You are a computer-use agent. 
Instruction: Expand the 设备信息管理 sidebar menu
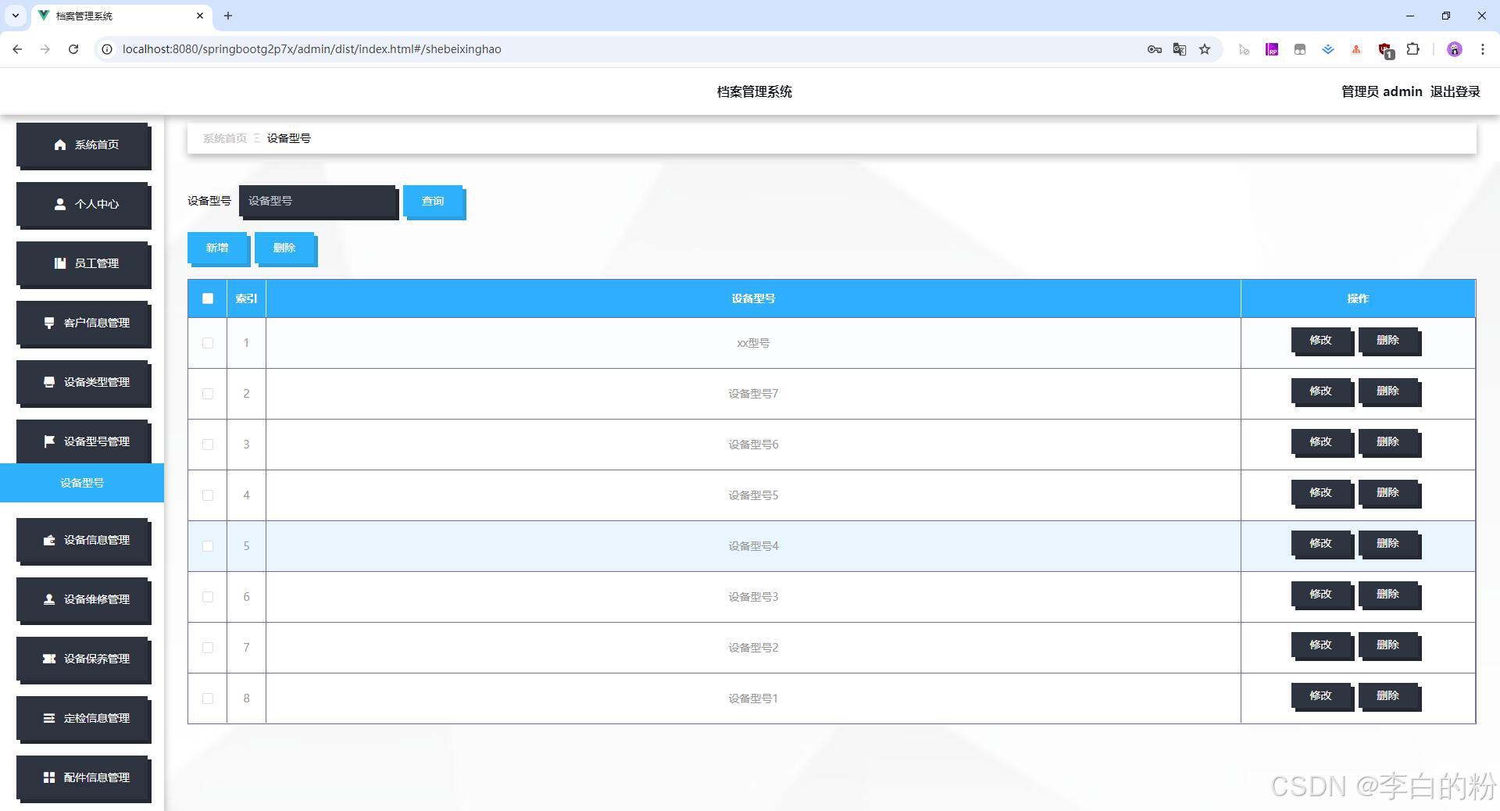[84, 541]
